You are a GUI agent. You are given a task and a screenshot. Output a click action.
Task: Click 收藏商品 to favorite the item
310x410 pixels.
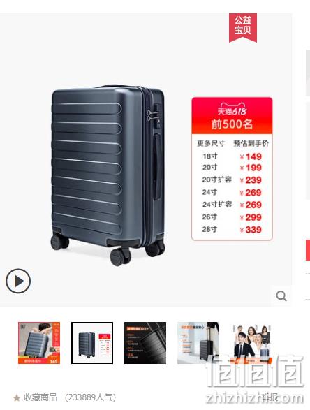(40, 397)
